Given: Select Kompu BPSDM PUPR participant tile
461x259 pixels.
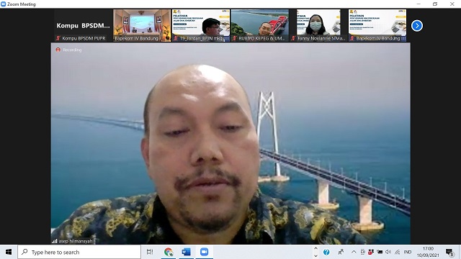Looking at the screenshot, I should [84, 26].
